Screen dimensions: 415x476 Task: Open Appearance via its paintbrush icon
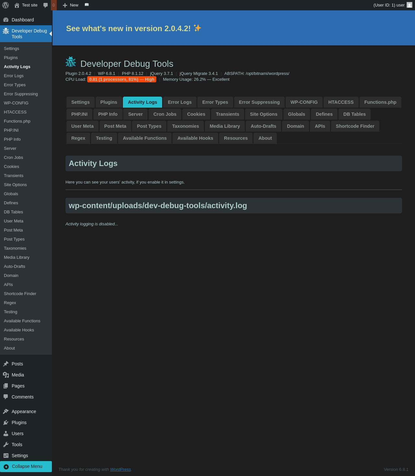pyautogui.click(x=6, y=411)
